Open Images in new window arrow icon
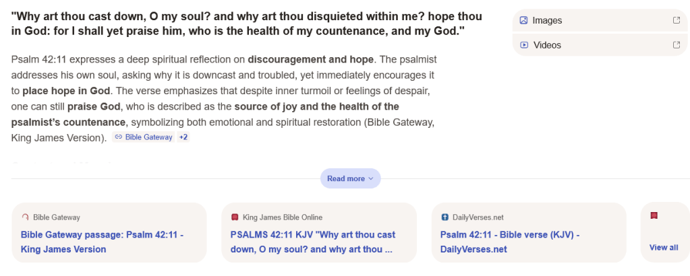 coord(677,20)
